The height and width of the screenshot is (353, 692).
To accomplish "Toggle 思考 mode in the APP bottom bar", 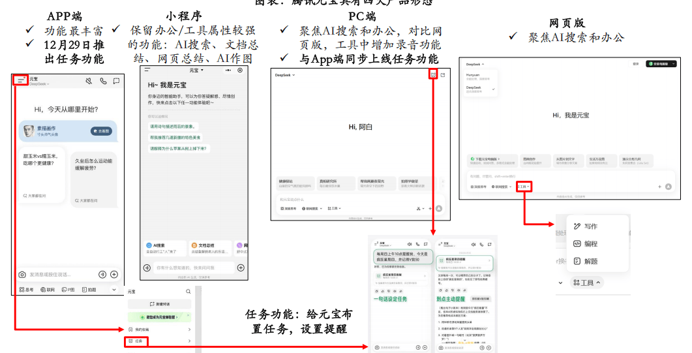I will point(26,289).
